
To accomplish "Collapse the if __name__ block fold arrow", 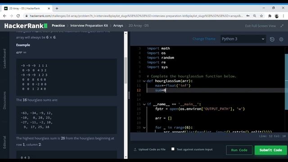I will [144, 104].
